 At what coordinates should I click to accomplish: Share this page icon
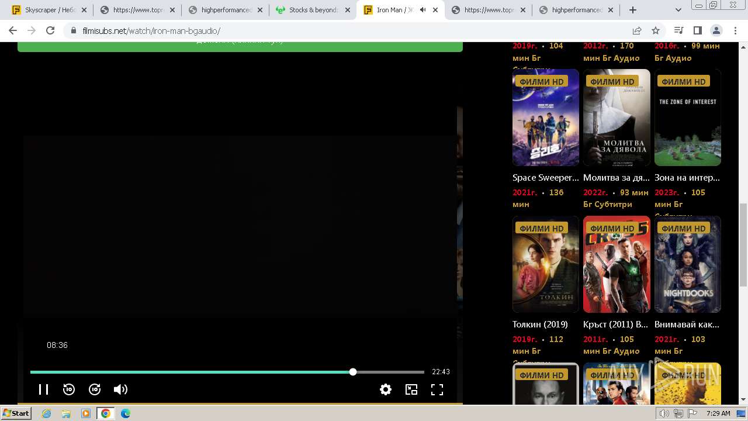point(637,31)
